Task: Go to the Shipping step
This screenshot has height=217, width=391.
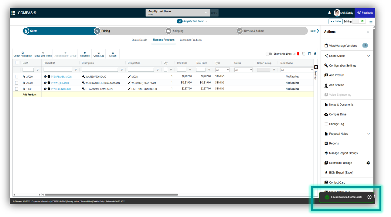Action: (x=175, y=31)
